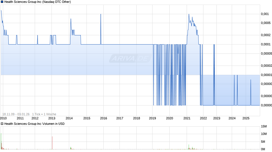Click the 0,0002 price axis label

pyautogui.click(x=266, y=35)
